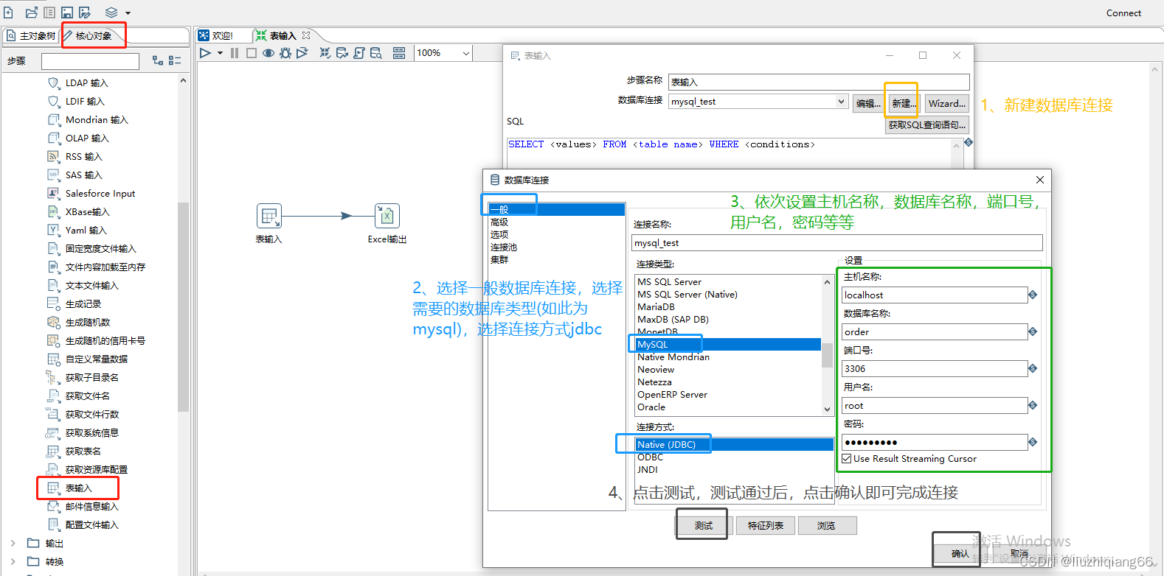
Task: Select ODBC access method
Action: [651, 457]
